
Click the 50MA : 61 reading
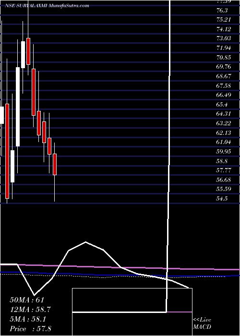[x=27, y=300]
